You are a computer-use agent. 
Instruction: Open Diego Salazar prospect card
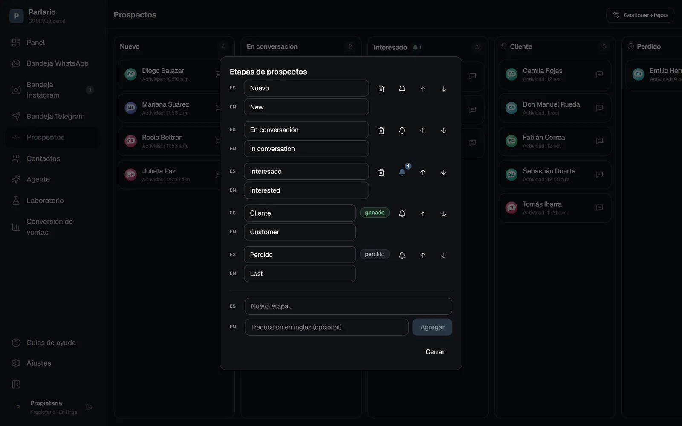coord(170,75)
